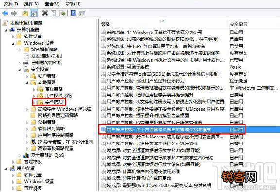
Task: Select 脚本(启动/关机) in the tree
Action: pyautogui.click(x=47, y=56)
